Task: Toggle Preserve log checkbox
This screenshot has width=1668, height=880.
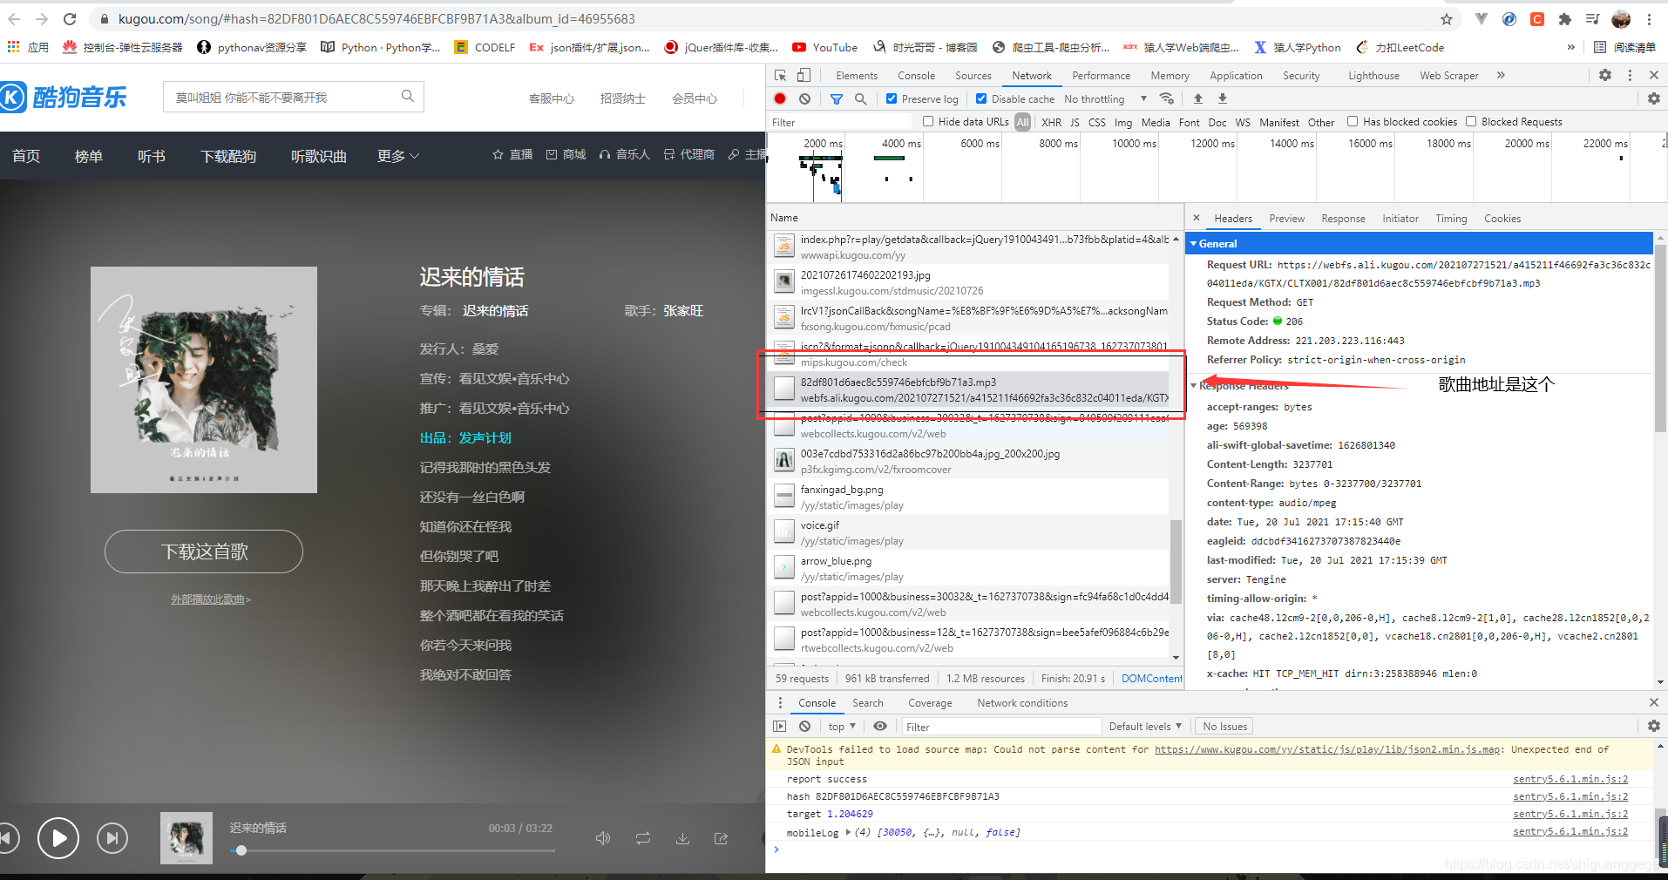Action: (x=892, y=99)
